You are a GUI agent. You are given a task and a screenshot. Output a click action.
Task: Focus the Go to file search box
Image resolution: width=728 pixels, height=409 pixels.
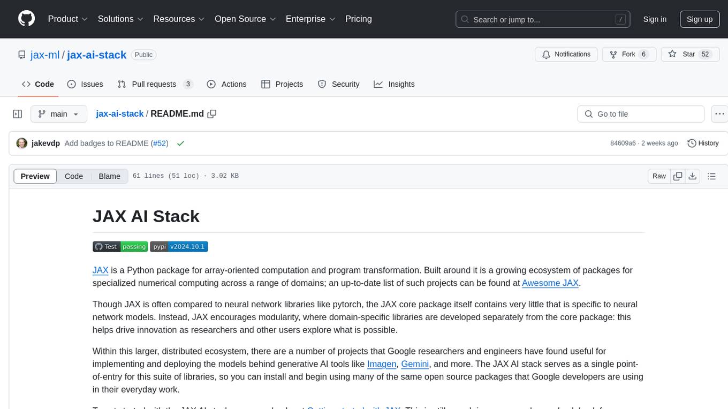tap(641, 114)
